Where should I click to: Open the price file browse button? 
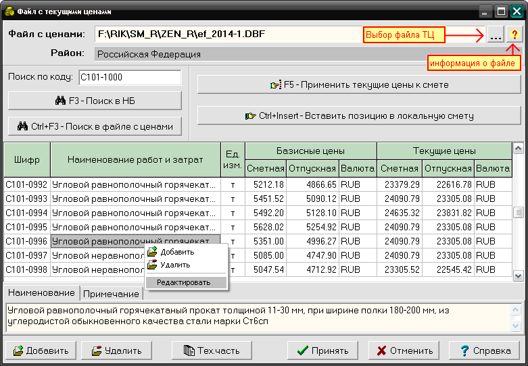(x=496, y=34)
